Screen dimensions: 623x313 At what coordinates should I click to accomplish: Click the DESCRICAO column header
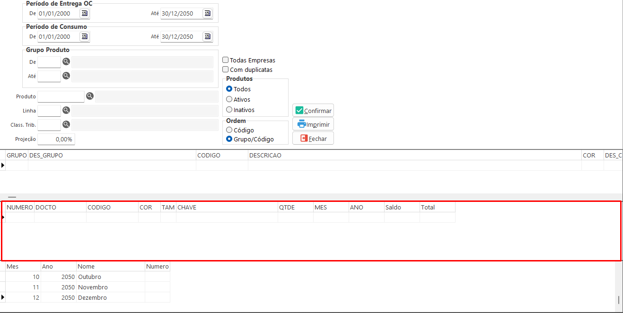pos(265,155)
